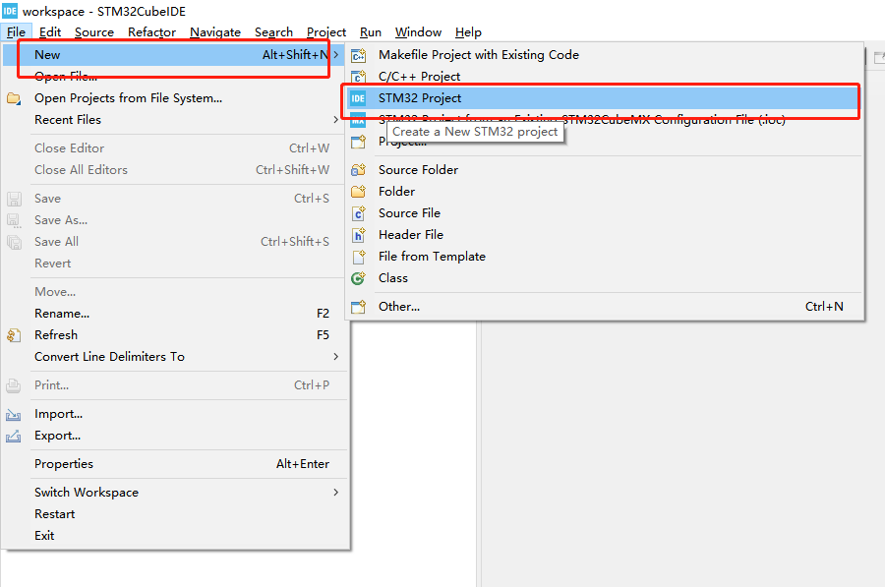885x587 pixels.
Task: Select Restart in File menu
Action: click(175, 514)
